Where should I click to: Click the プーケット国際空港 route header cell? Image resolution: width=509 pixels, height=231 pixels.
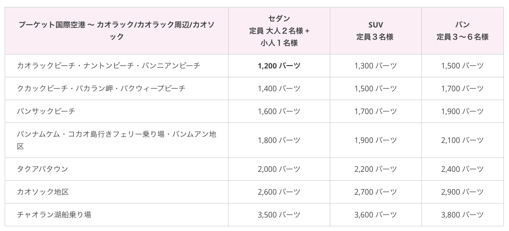click(117, 31)
